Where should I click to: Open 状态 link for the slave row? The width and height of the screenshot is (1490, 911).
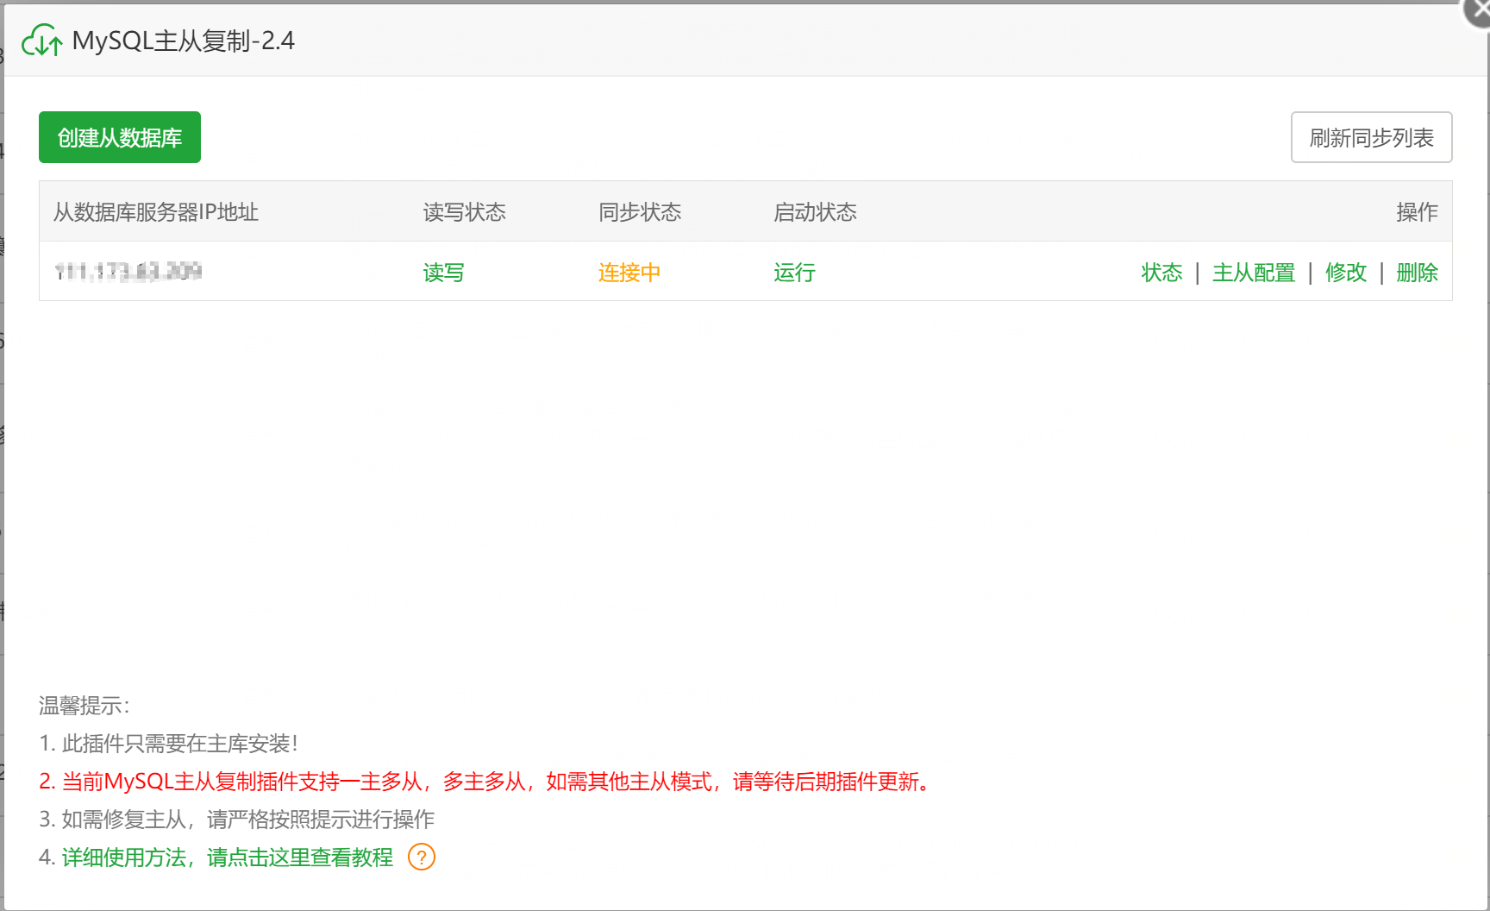click(1161, 273)
